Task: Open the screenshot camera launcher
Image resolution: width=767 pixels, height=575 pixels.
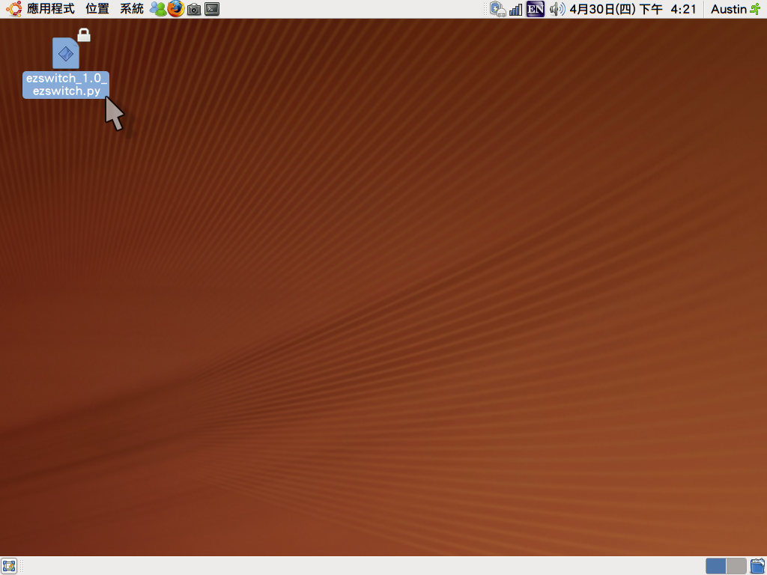Action: [194, 9]
